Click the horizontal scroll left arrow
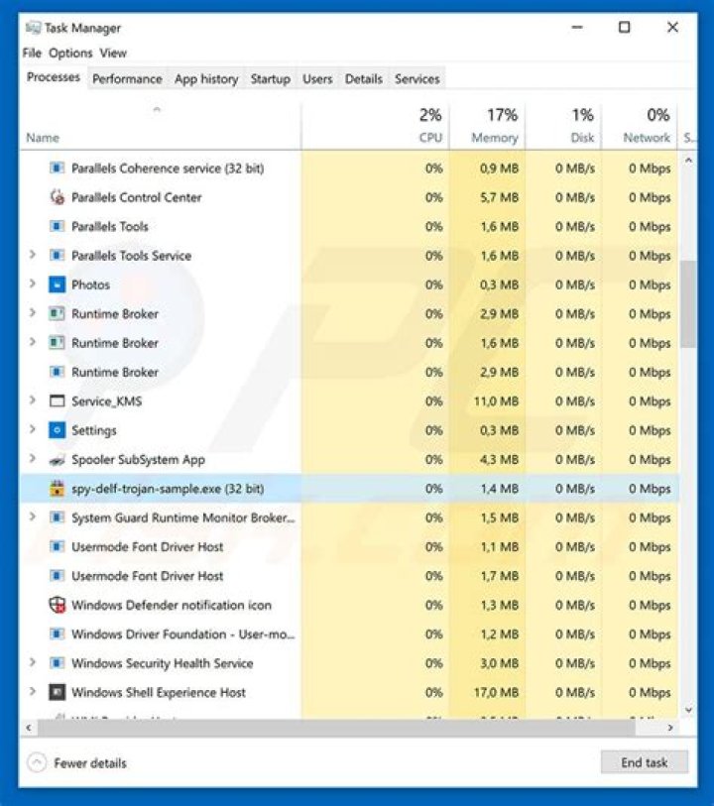This screenshot has width=714, height=806. pos(29,728)
